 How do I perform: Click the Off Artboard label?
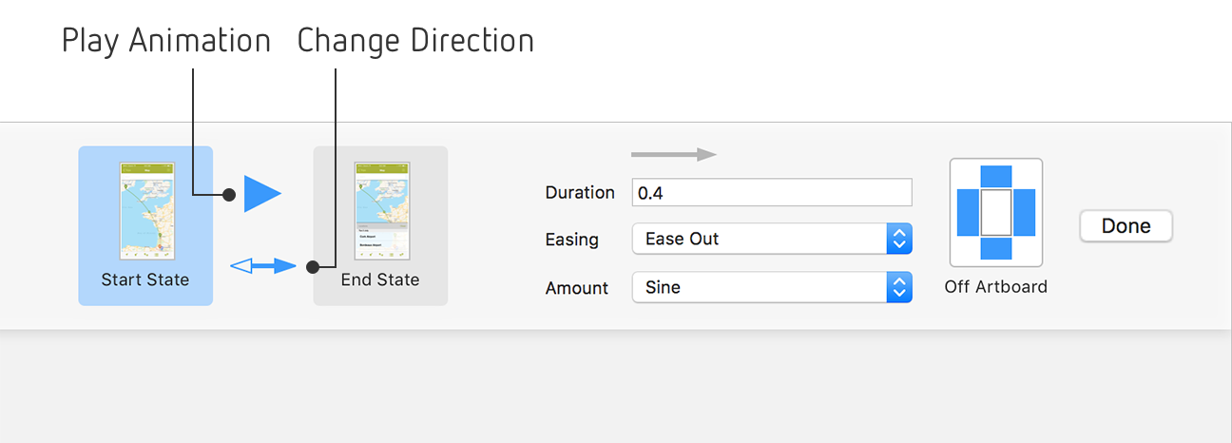(996, 286)
